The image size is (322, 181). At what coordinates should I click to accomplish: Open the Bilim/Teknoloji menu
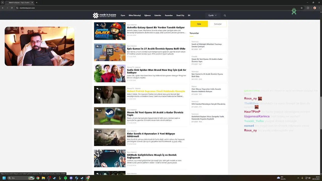(135, 15)
